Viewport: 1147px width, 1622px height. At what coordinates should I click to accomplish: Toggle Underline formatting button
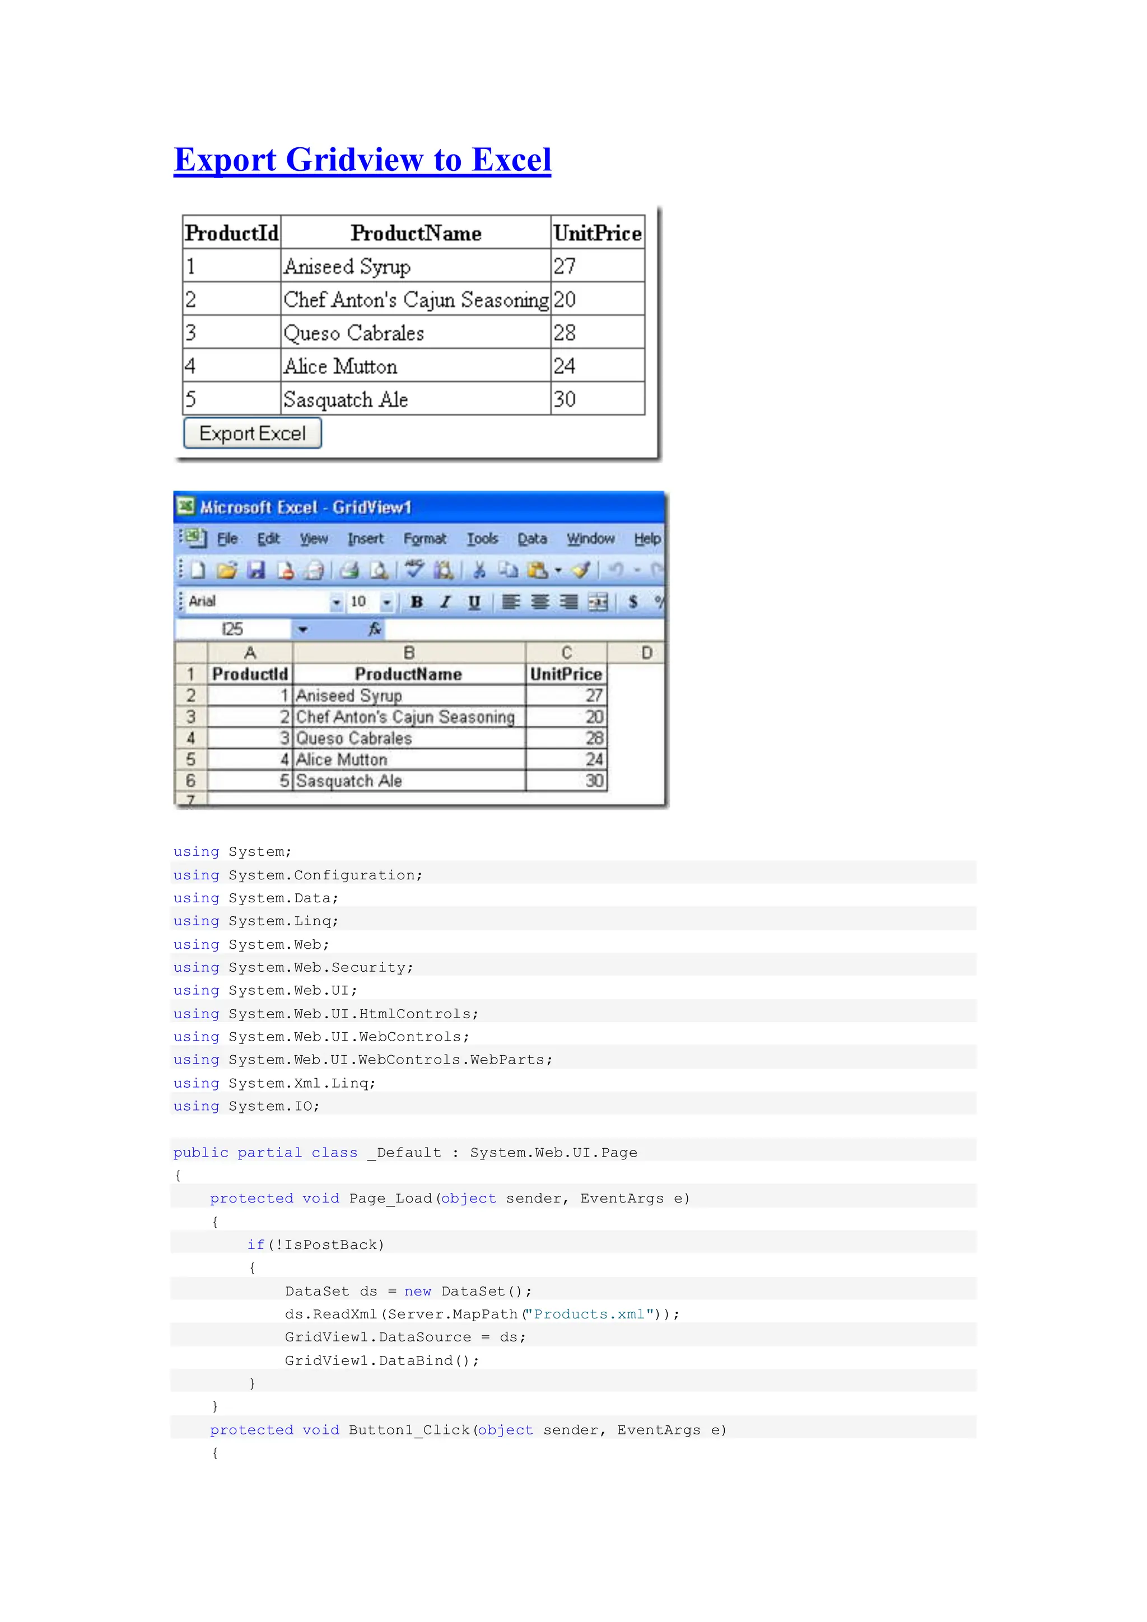(x=474, y=602)
